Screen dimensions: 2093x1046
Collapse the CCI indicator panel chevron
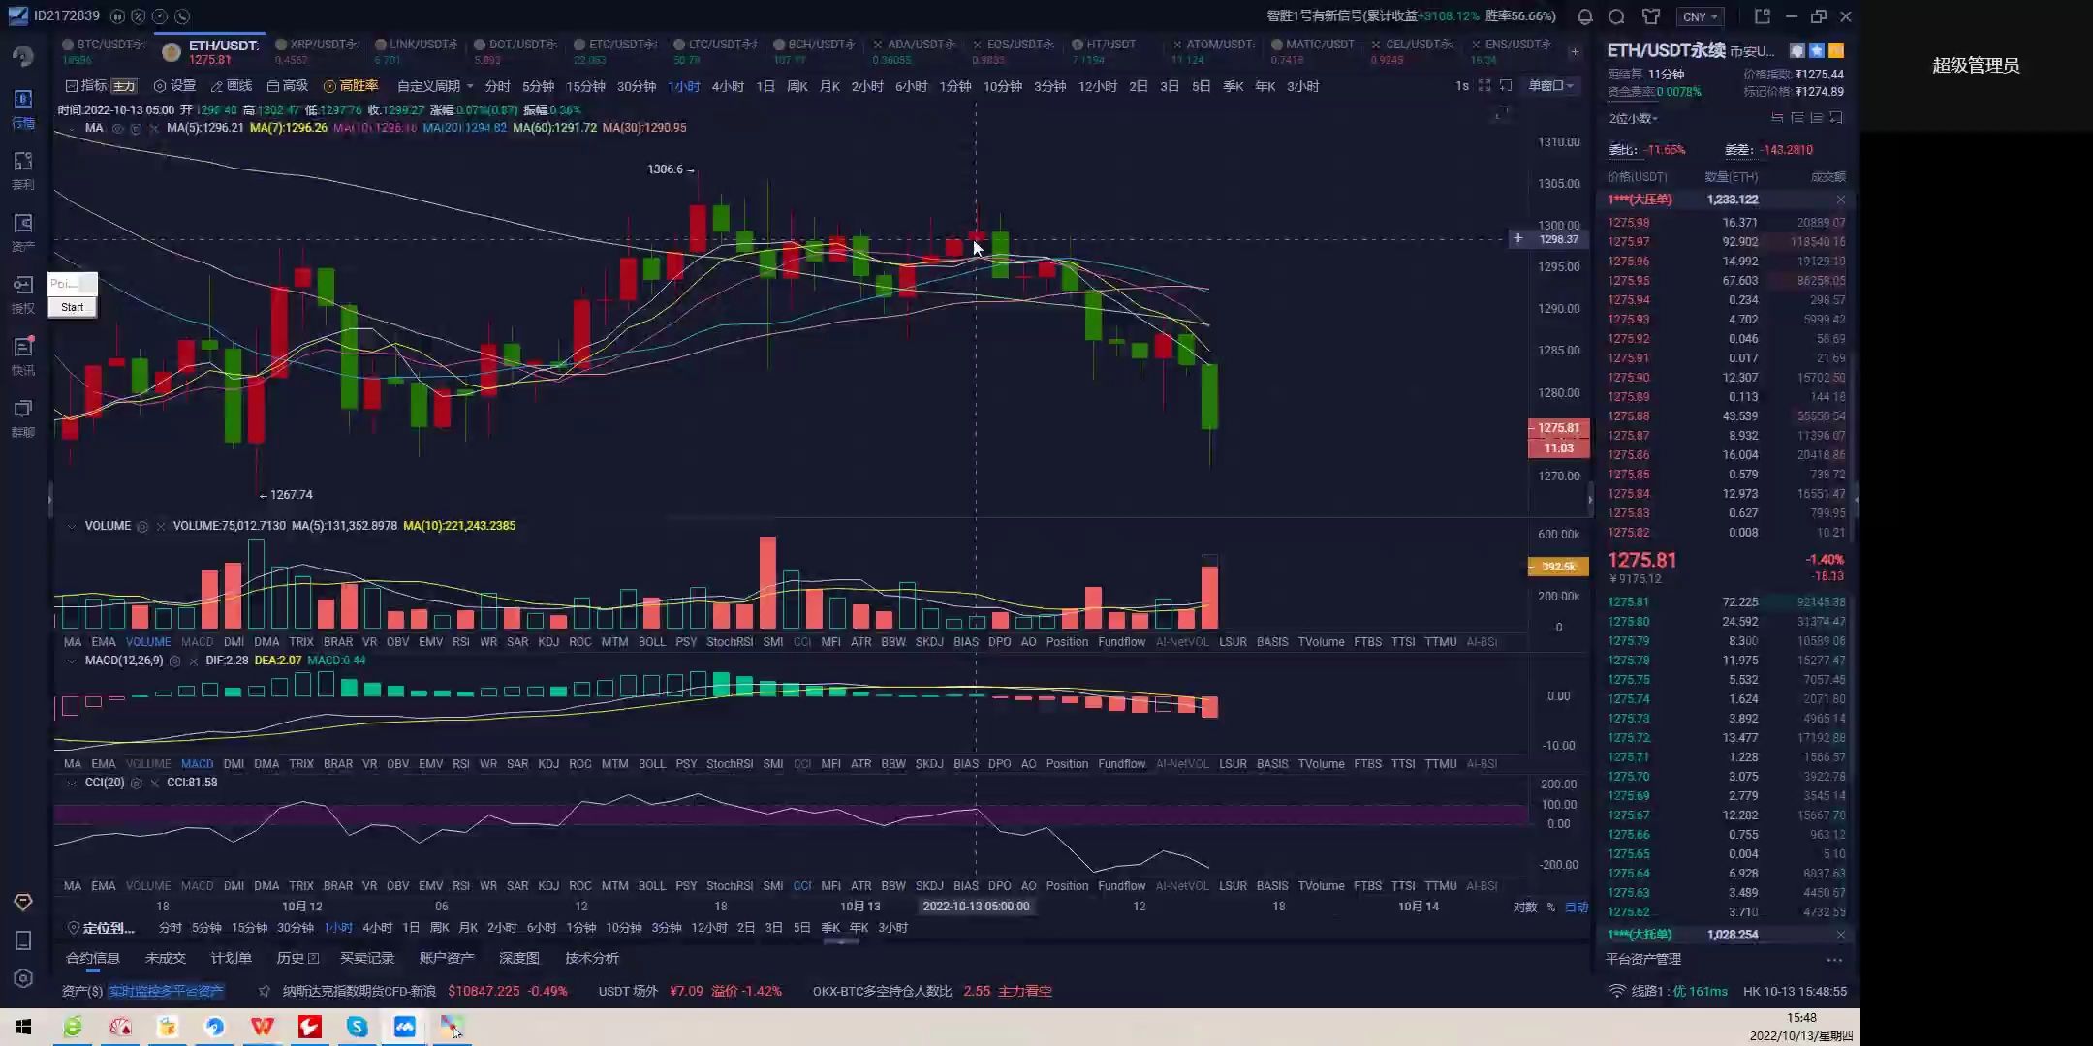[x=71, y=783]
